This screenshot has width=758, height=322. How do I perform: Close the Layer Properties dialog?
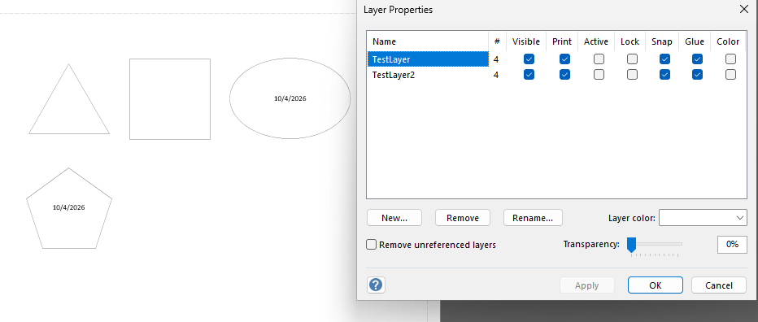(743, 9)
